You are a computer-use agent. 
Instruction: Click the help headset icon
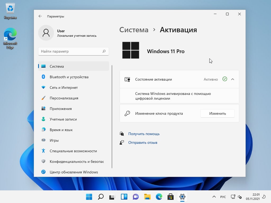pyautogui.click(x=122, y=134)
